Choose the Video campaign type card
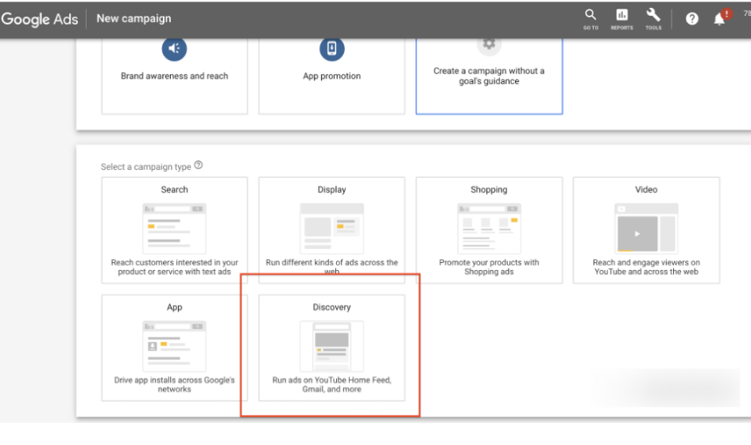 646,230
